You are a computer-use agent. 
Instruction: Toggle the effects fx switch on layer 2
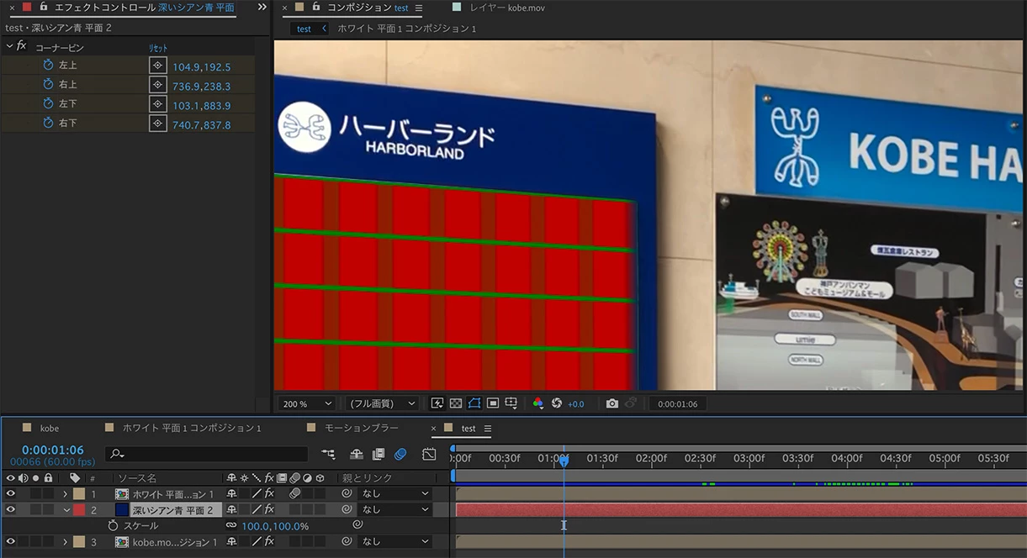pos(269,509)
